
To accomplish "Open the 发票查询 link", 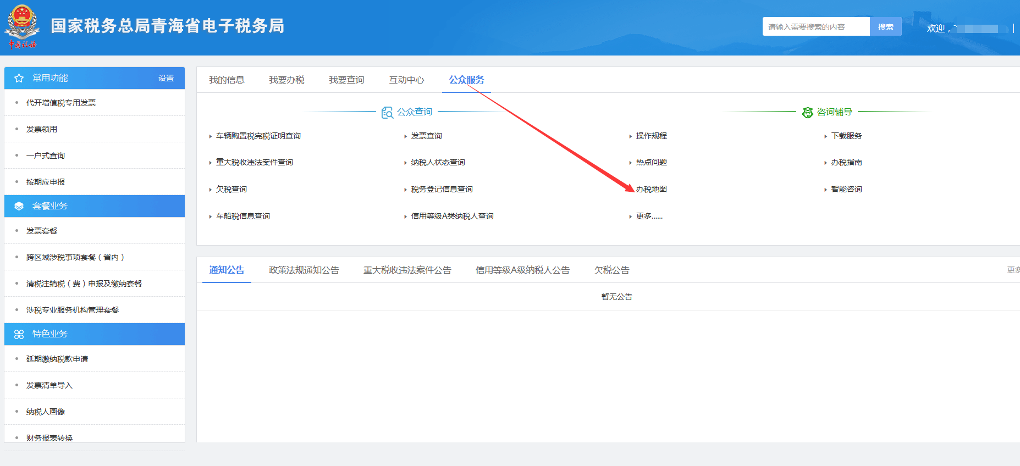I will tap(427, 136).
